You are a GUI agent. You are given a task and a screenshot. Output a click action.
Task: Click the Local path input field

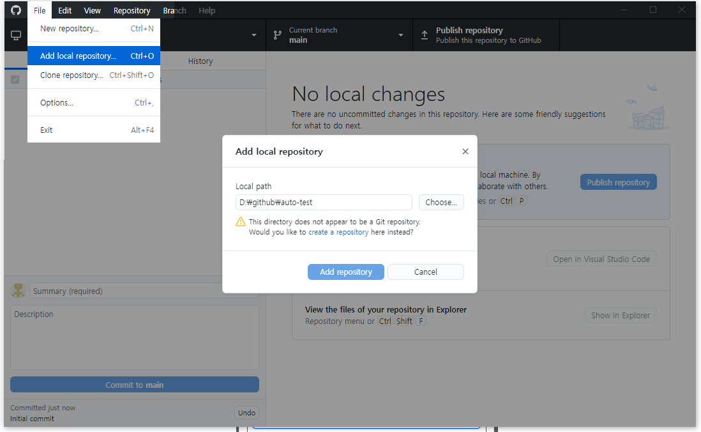pyautogui.click(x=324, y=203)
